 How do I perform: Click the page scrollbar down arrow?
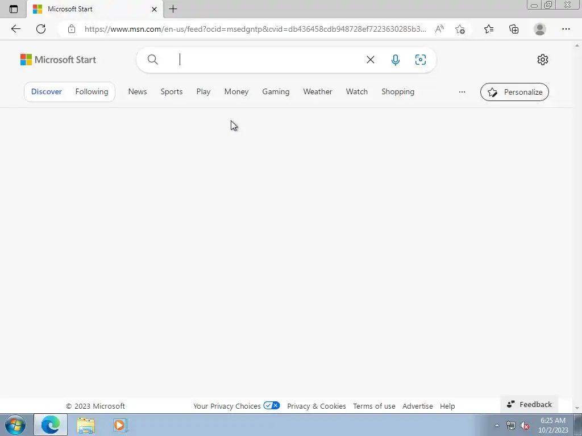pyautogui.click(x=577, y=408)
